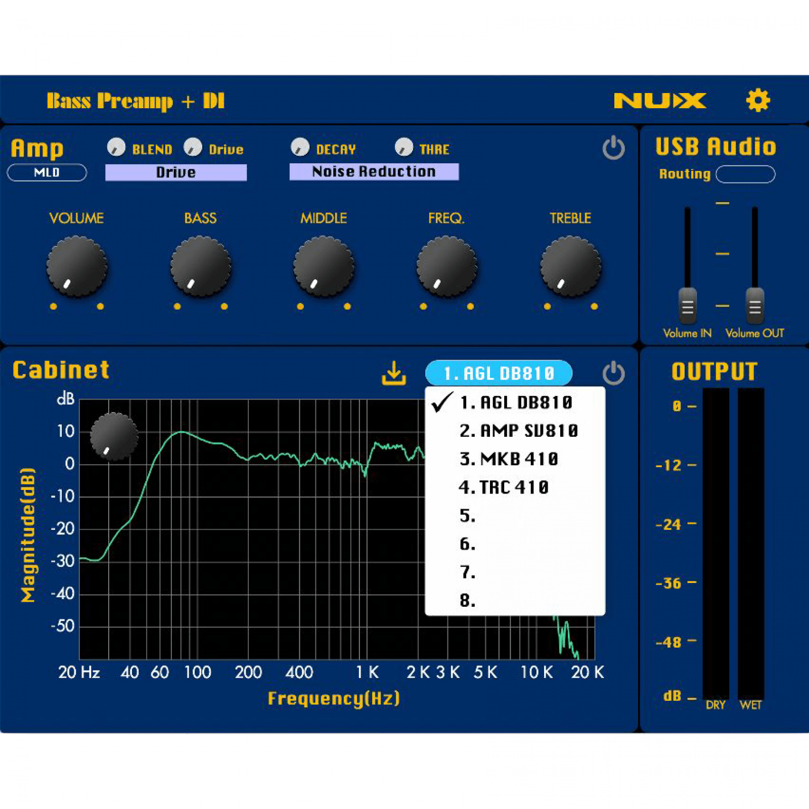The height and width of the screenshot is (809, 809).
Task: Click the Noise Reduction label bar
Action: [x=374, y=172]
